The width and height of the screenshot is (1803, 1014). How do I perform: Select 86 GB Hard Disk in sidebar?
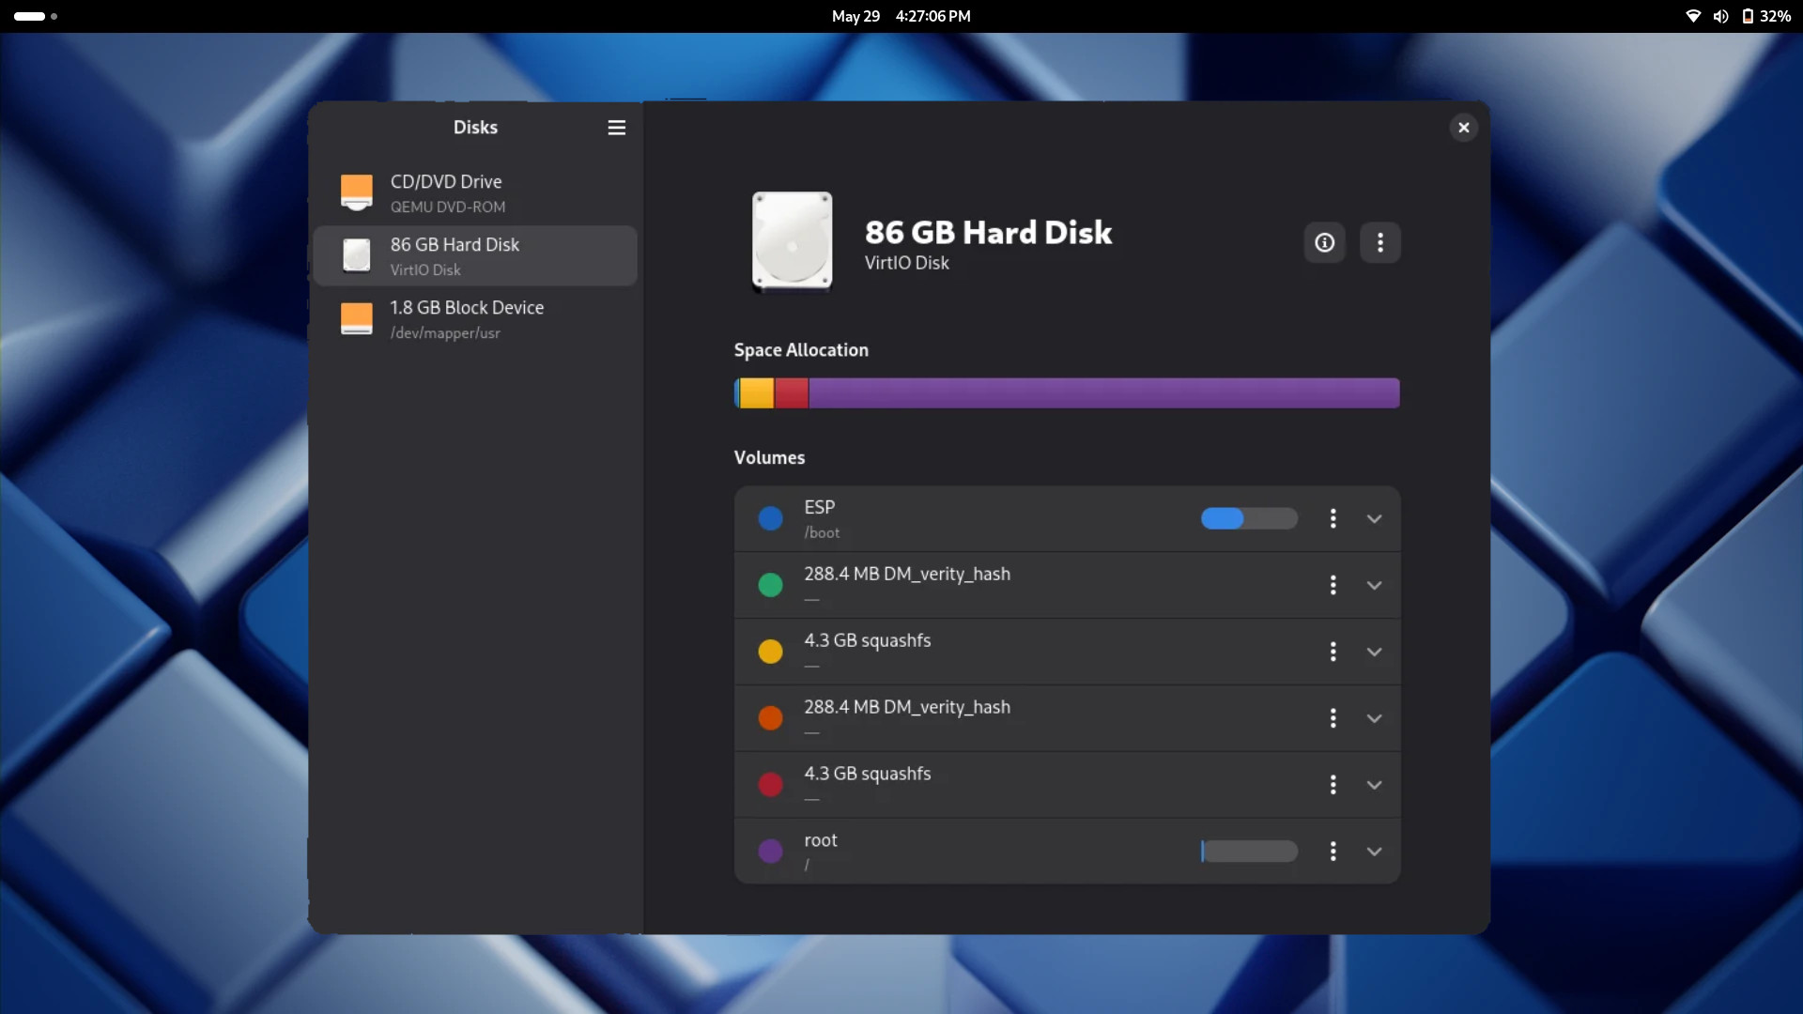[x=475, y=255]
